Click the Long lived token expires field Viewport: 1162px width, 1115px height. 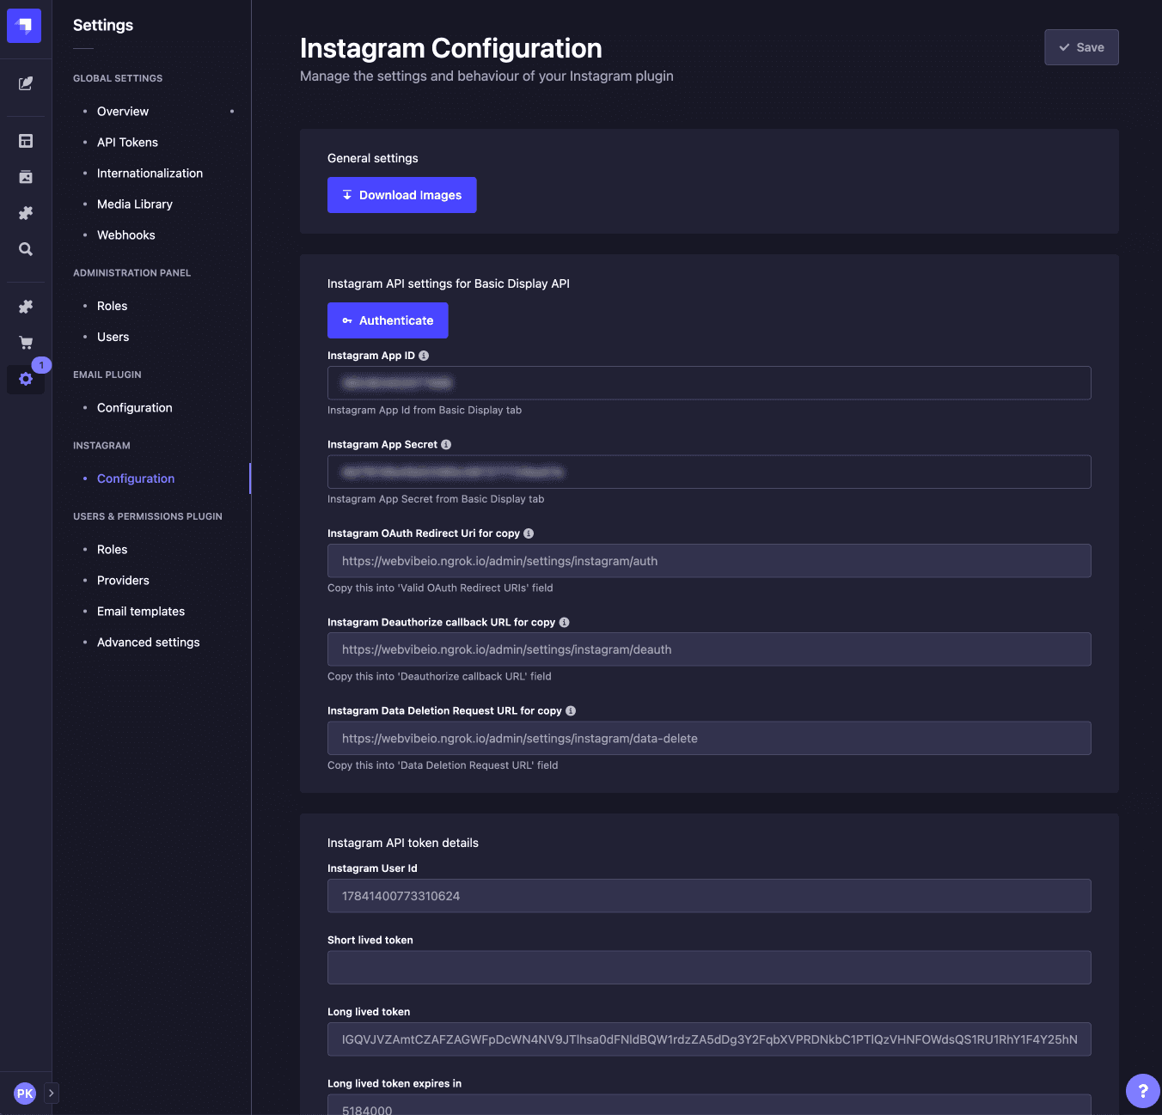coord(709,1105)
